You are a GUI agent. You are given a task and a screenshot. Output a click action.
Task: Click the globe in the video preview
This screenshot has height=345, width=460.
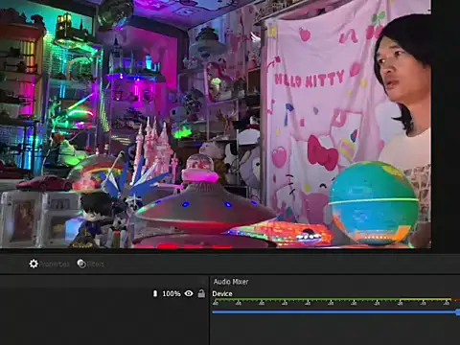374,203
